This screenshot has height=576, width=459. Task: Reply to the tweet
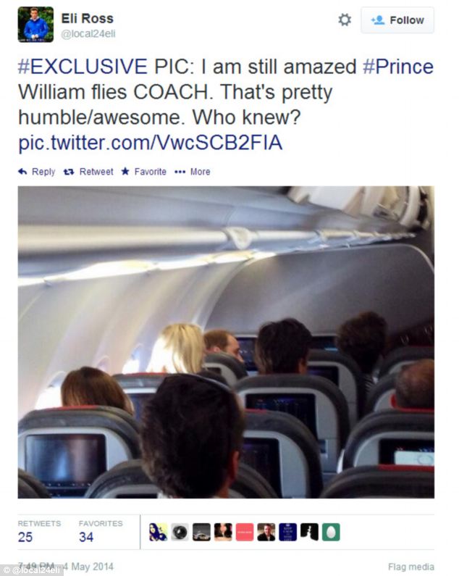37,172
